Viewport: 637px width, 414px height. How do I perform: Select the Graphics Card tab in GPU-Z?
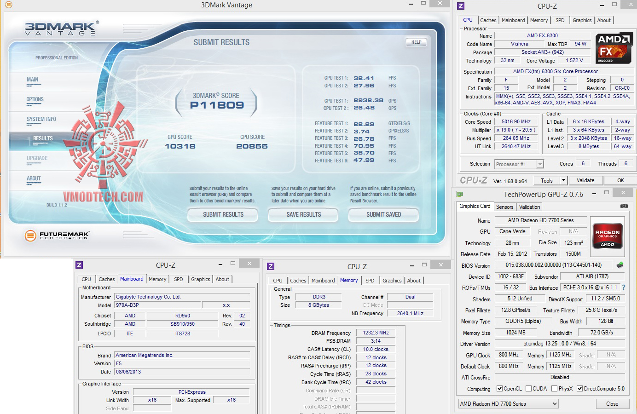pyautogui.click(x=475, y=206)
